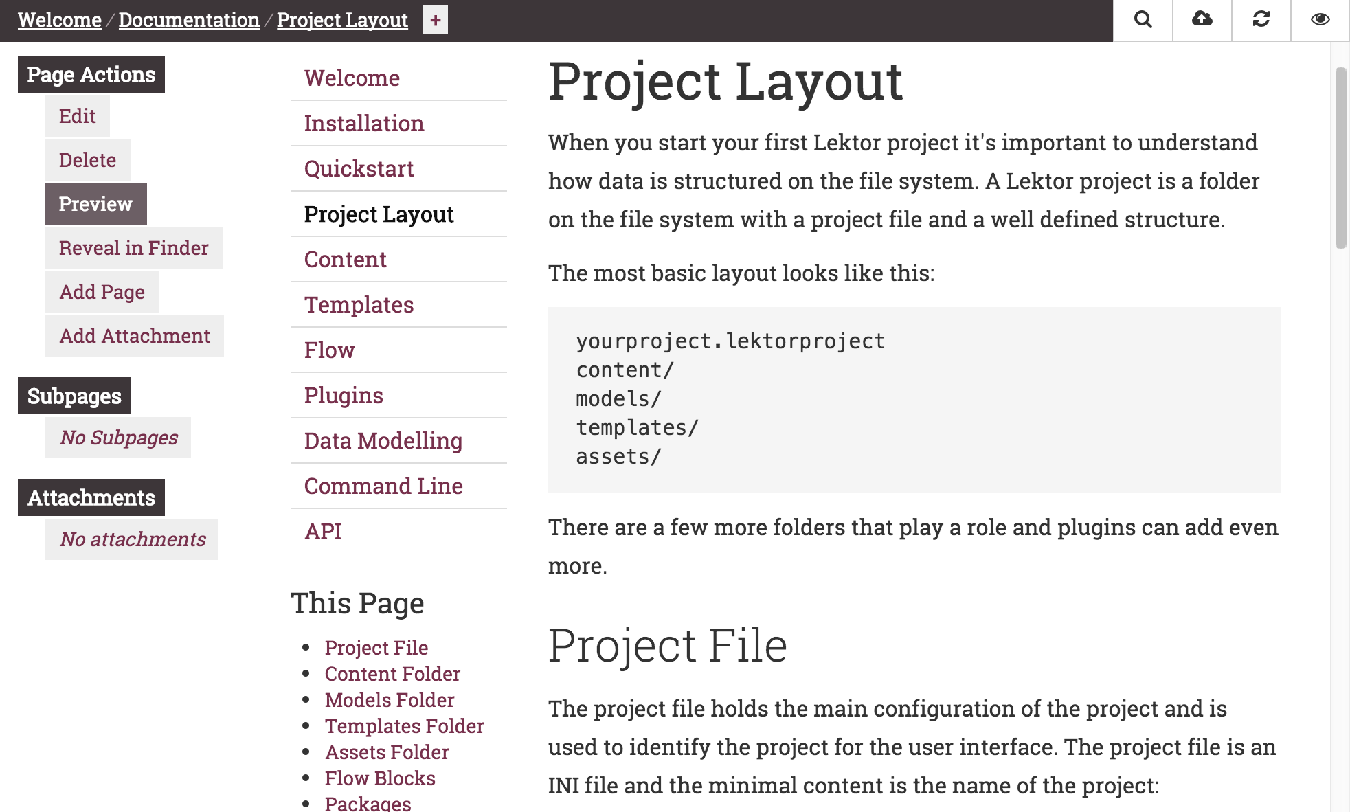
Task: Select the Preview page action
Action: tap(96, 204)
